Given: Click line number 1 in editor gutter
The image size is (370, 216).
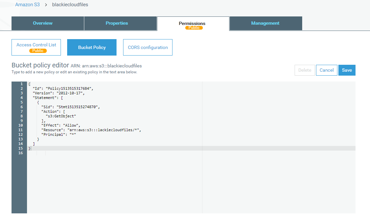Looking at the screenshot, I should pos(21,84).
